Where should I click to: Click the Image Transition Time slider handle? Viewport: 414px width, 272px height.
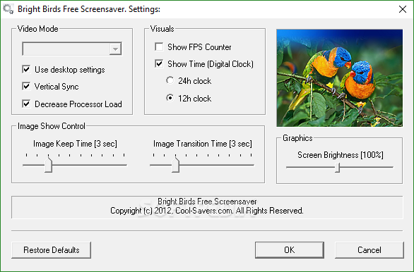[176, 165]
